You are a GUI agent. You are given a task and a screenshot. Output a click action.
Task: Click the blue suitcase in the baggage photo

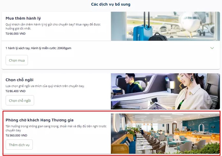coord(143,33)
